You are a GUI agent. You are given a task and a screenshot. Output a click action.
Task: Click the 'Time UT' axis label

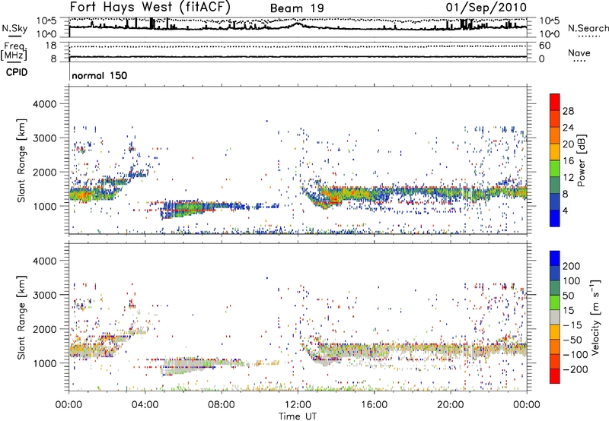click(x=298, y=416)
